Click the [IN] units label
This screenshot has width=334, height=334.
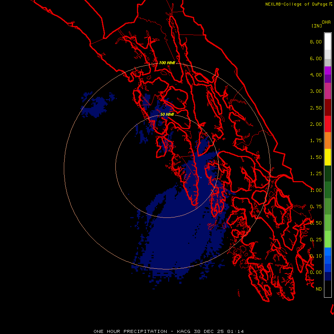pos(317,26)
